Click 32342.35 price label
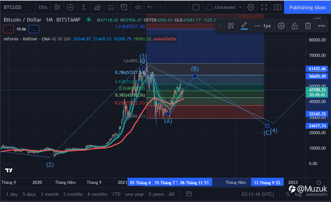This screenshot has width=331, height=202. pyautogui.click(x=317, y=114)
